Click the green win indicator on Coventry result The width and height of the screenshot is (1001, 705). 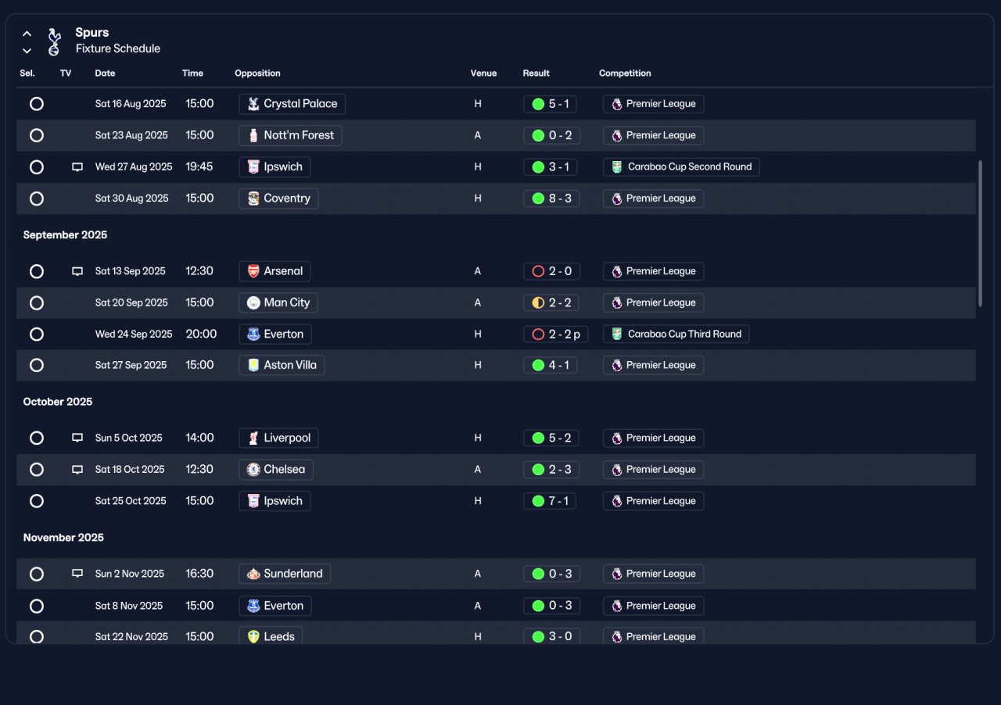click(538, 199)
